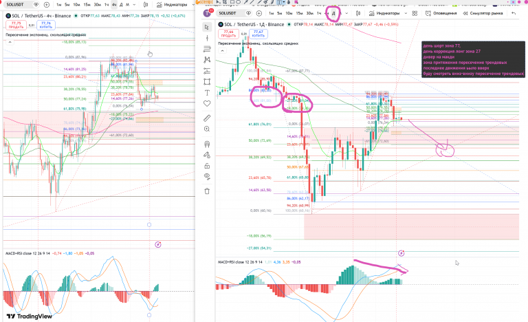The image size is (528, 322).
Task: Click КУПИТЬ 77,67 in right chart
Action: [258, 34]
